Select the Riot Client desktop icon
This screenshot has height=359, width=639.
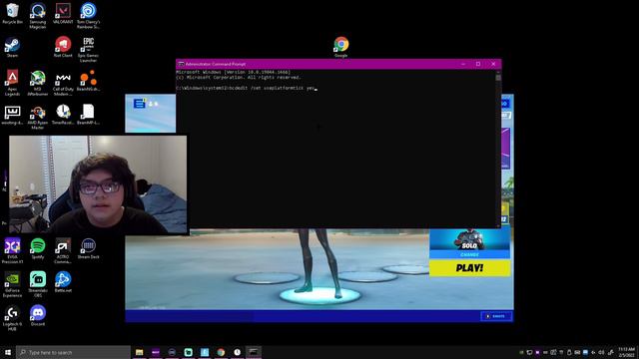(63, 47)
